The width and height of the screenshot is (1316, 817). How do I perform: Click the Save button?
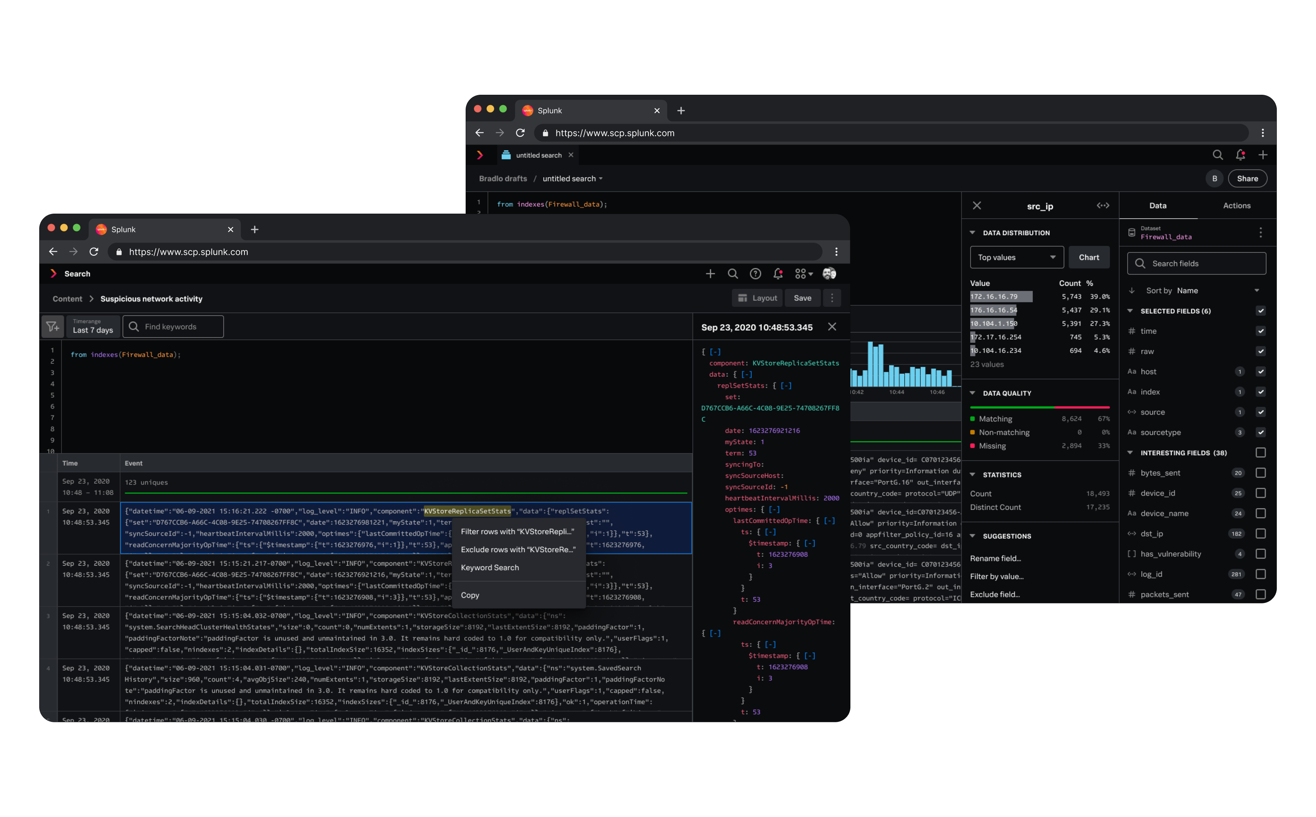pos(803,298)
